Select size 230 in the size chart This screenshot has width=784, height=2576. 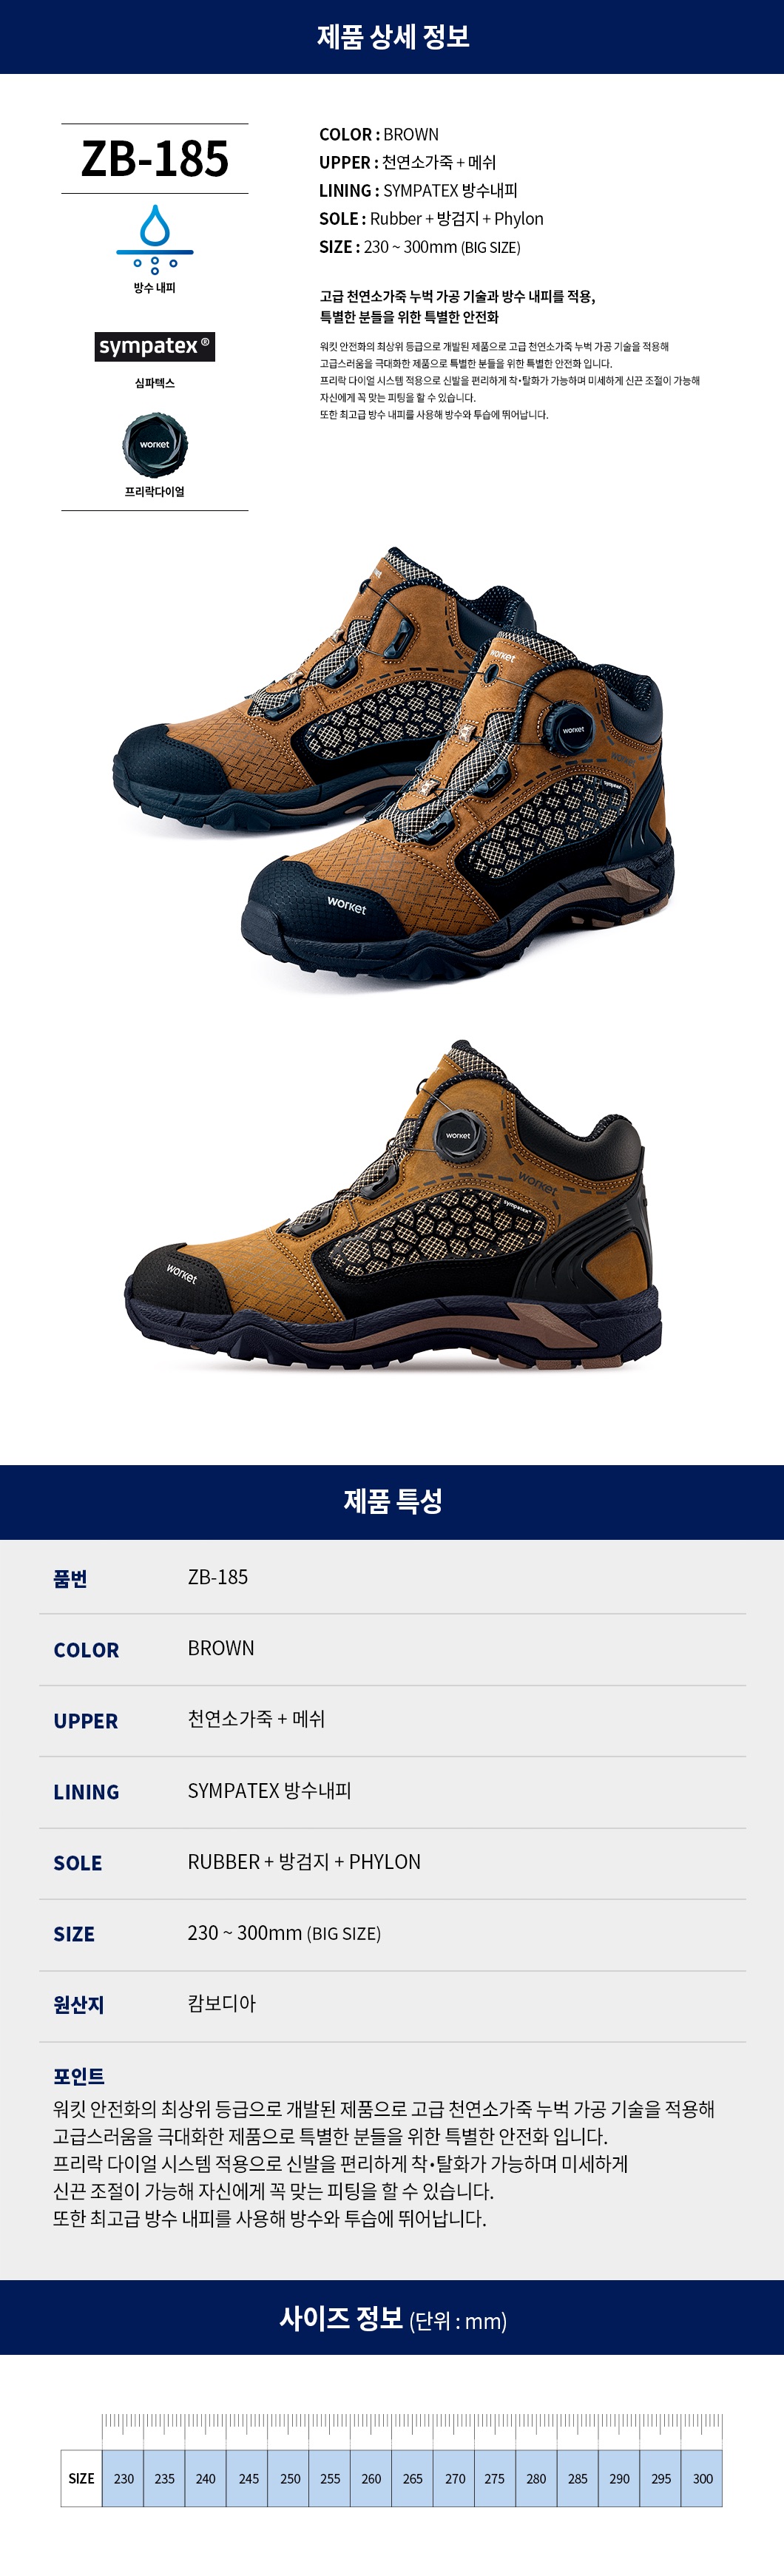(x=123, y=2478)
